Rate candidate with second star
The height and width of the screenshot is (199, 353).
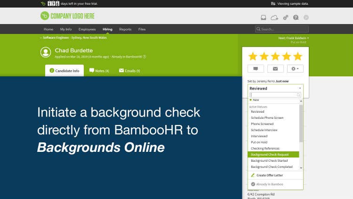[x=264, y=56]
